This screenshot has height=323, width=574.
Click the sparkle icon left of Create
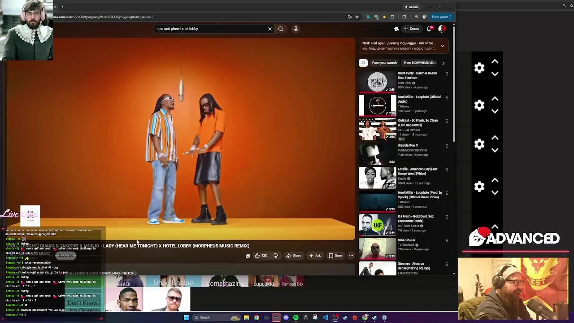(396, 29)
